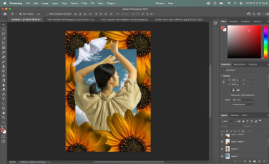269x164 pixels.
Task: Enable the Auto-Select checkbox
Action: (x=20, y=14)
